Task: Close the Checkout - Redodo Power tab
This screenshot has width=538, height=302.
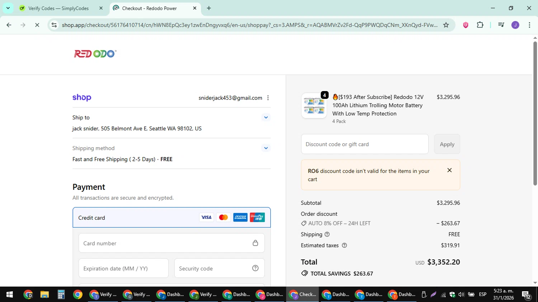Action: pos(195,8)
